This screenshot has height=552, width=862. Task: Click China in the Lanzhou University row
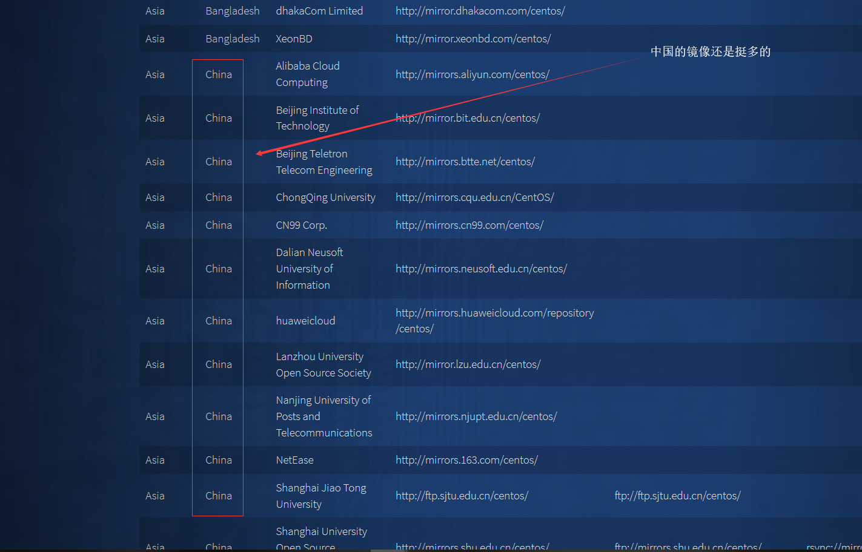(x=219, y=364)
